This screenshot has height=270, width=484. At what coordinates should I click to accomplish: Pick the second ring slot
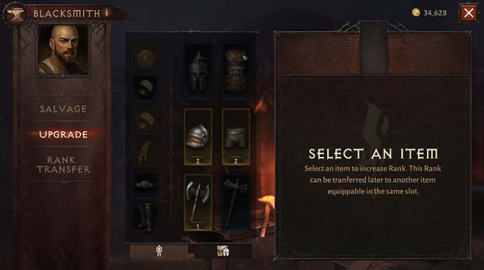(x=145, y=120)
